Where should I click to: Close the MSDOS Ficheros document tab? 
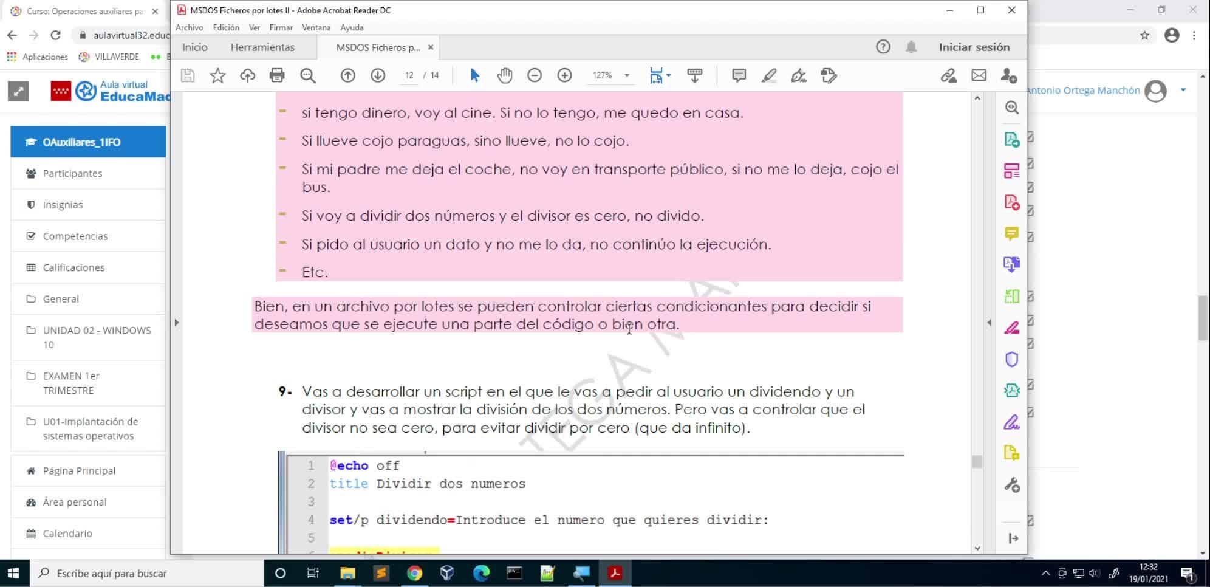click(x=431, y=47)
